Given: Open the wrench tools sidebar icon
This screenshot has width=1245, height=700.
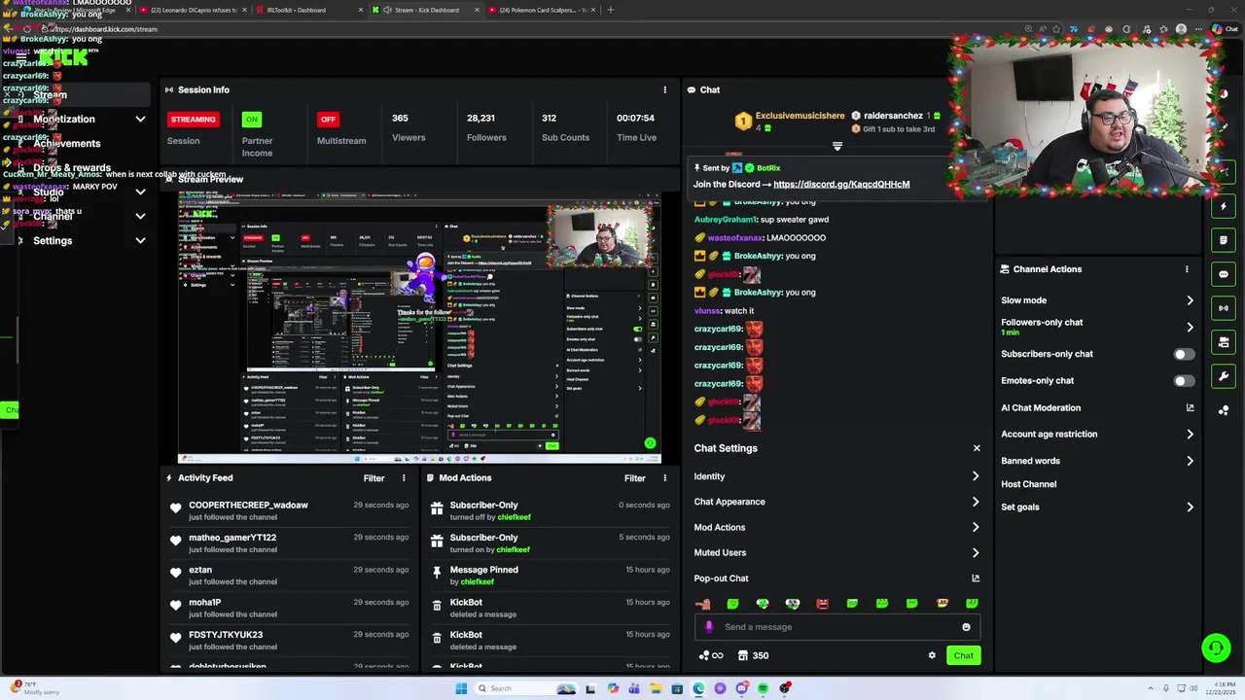Looking at the screenshot, I should pos(1224,376).
